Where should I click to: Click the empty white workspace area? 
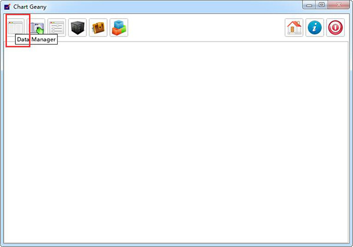pyautogui.click(x=175, y=143)
